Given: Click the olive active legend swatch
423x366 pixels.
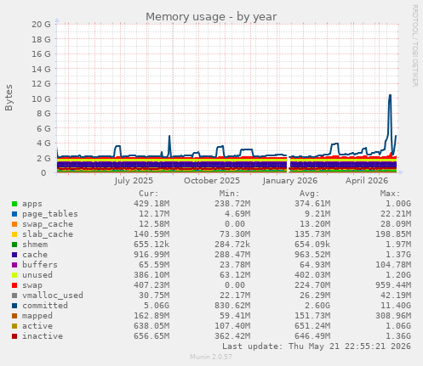Looking at the screenshot, I should pyautogui.click(x=14, y=326).
